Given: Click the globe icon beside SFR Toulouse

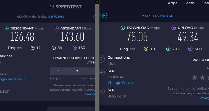Looking at the screenshot, I should (101, 72).
